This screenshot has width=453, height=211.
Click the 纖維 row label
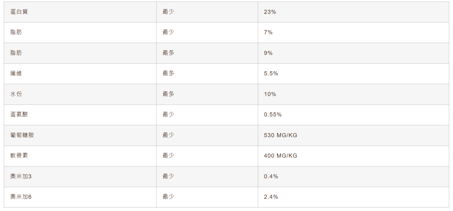pyautogui.click(x=16, y=73)
